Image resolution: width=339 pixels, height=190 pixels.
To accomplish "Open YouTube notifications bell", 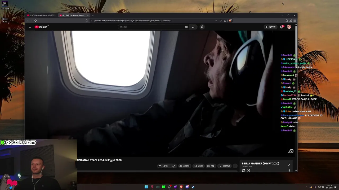I will [x=282, y=27].
